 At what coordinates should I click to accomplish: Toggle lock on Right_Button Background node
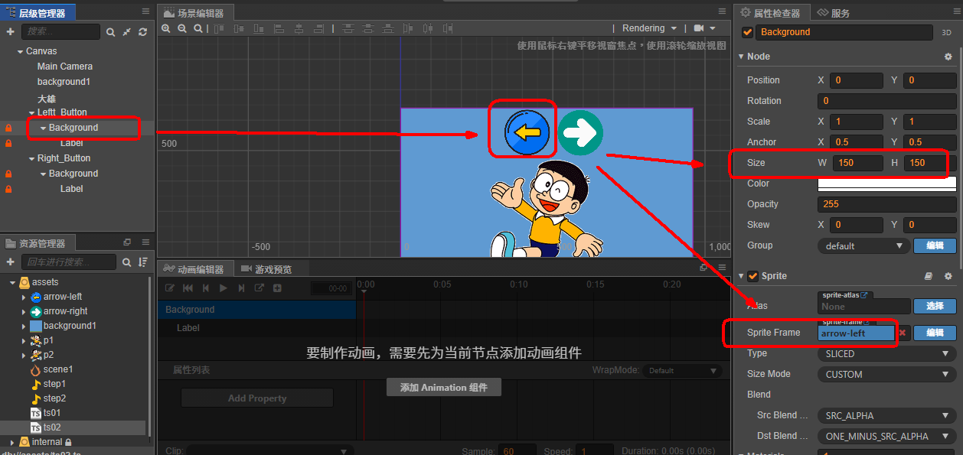(x=8, y=174)
